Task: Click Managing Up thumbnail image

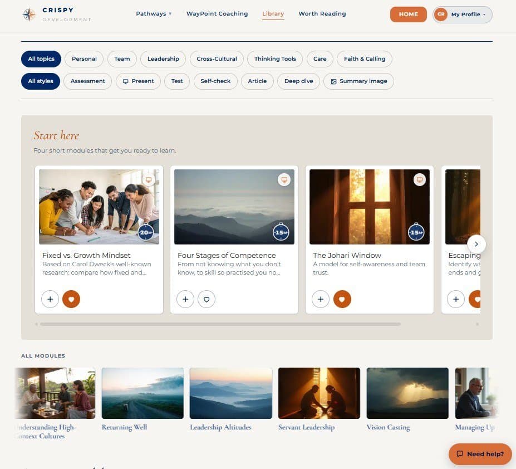Action: (476, 393)
